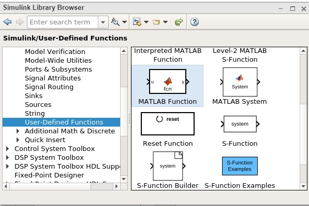Select Fixed-Point Designer in the tree
Screen dimensions: 309x206
[49, 175]
